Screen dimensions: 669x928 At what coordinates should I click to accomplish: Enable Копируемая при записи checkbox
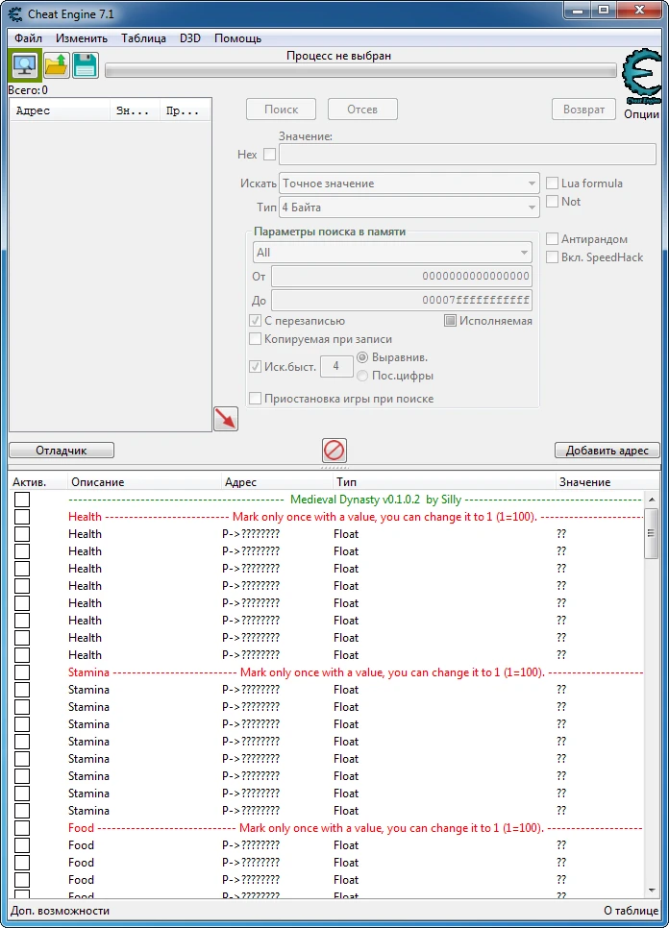point(255,338)
